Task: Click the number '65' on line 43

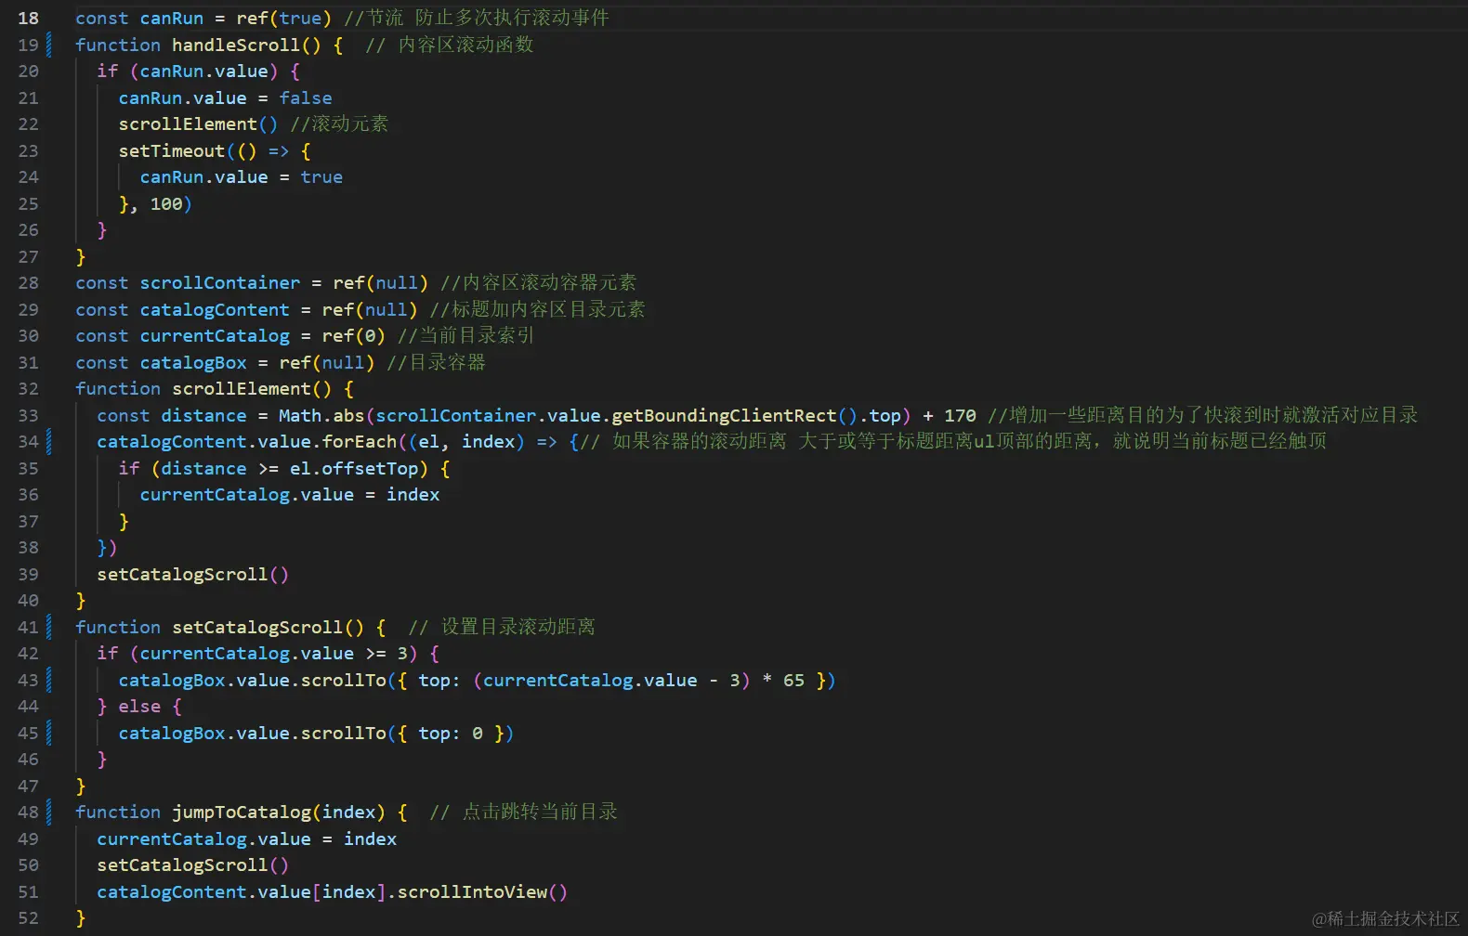Action: coord(793,680)
